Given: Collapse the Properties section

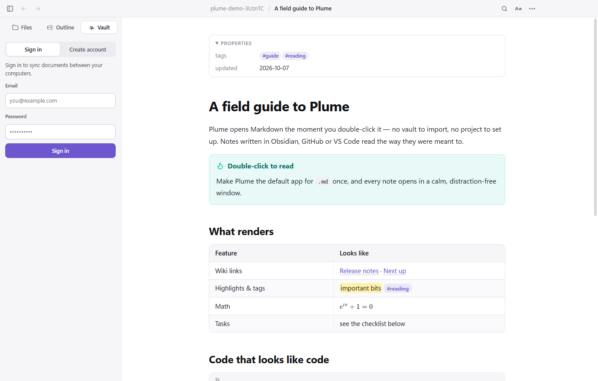Looking at the screenshot, I should (x=234, y=43).
